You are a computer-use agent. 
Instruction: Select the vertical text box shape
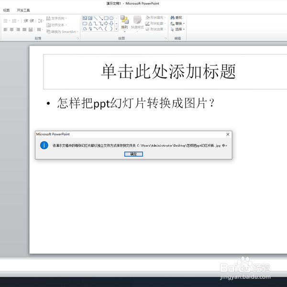tap(90, 18)
